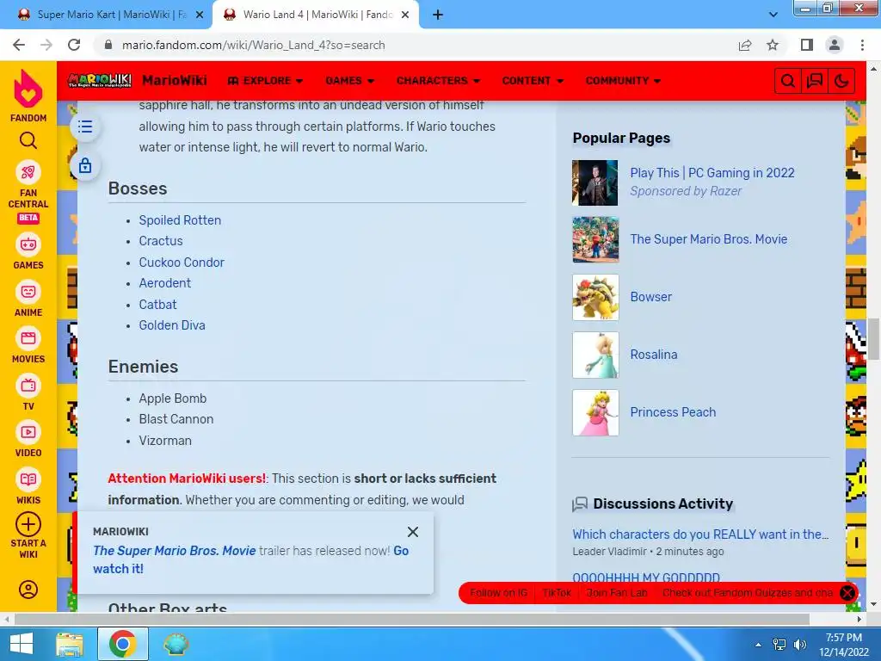Click the share page icon in address bar

[745, 45]
